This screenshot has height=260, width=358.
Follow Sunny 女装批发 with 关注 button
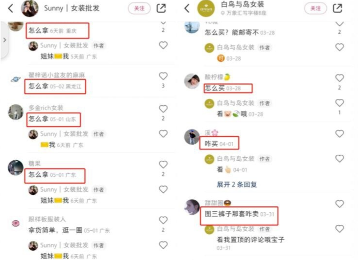point(139,8)
